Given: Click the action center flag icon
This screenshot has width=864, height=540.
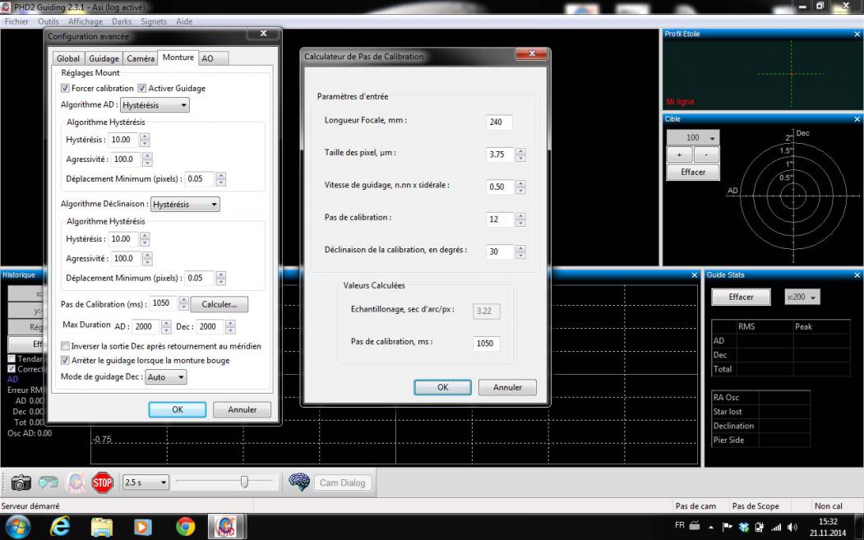Looking at the screenshot, I should 728,527.
